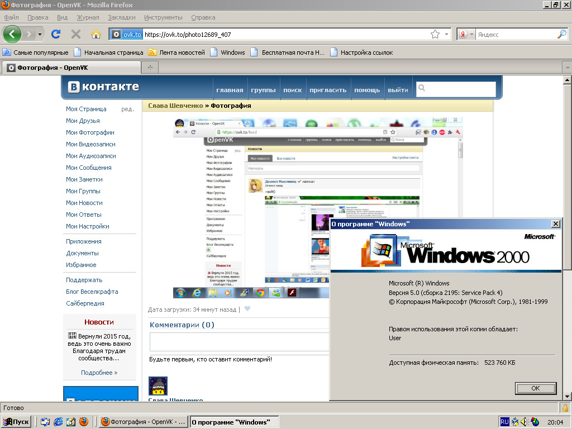
Task: Open the address bar history dropdown
Action: pos(446,34)
